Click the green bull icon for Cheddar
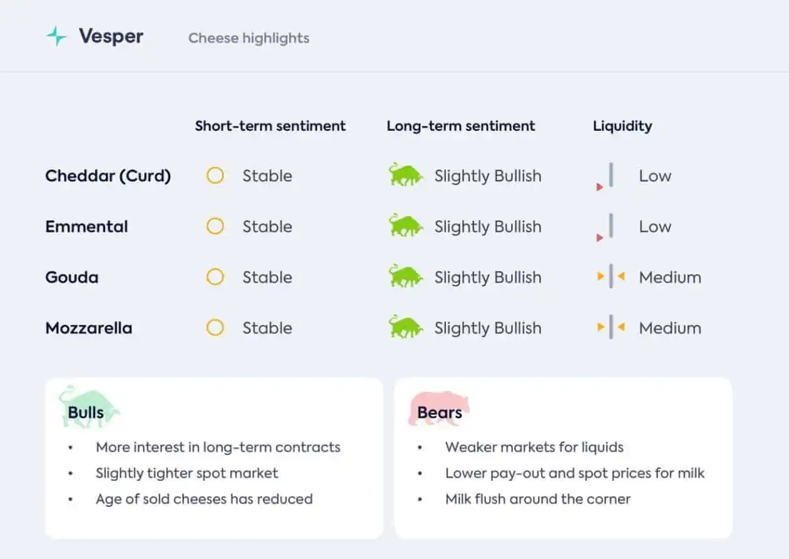This screenshot has height=559, width=789. point(405,175)
